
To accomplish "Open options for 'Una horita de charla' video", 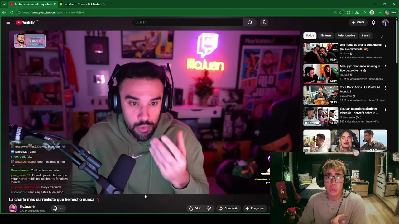I will click(x=385, y=45).
